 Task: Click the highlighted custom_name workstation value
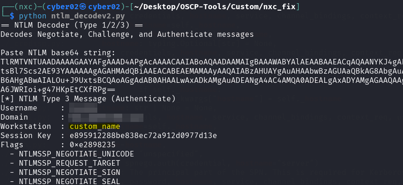coord(95,126)
